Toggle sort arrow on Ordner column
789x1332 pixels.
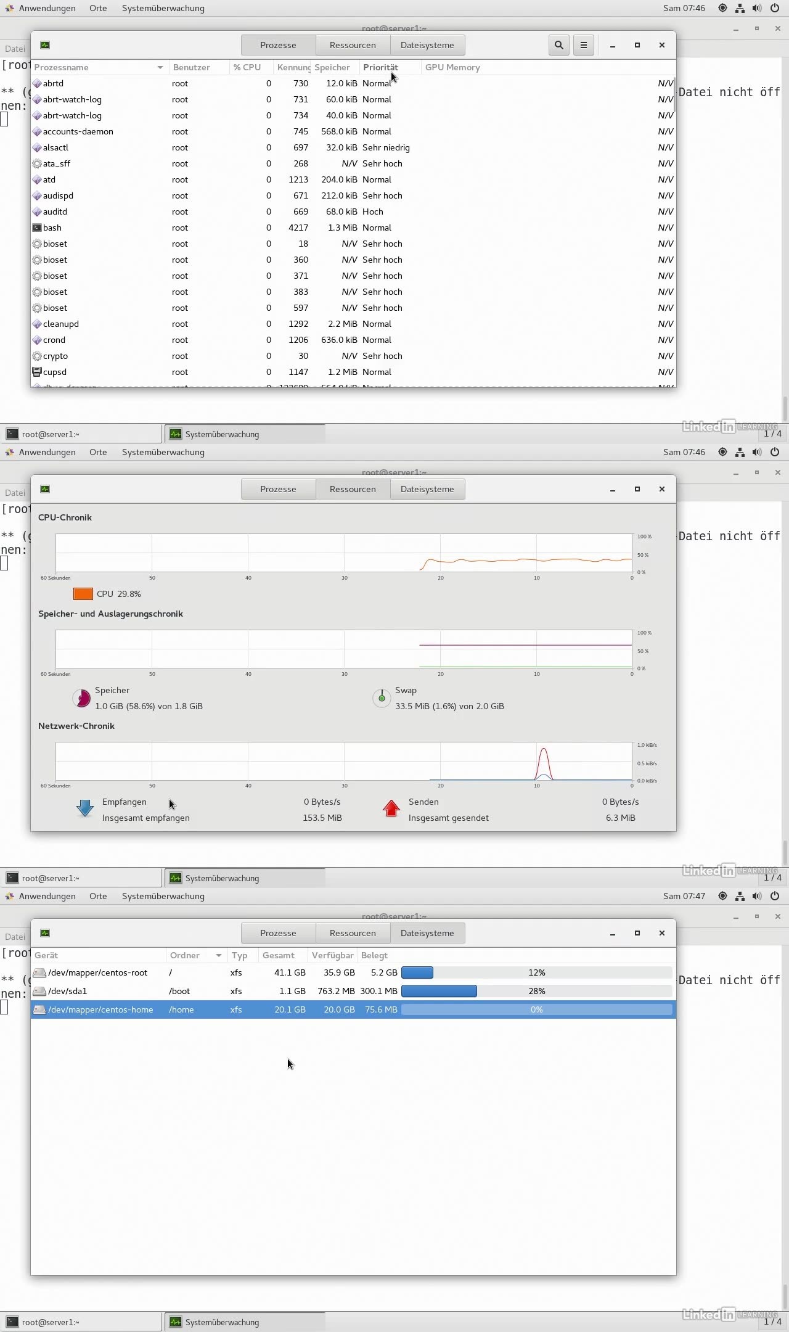pyautogui.click(x=218, y=955)
